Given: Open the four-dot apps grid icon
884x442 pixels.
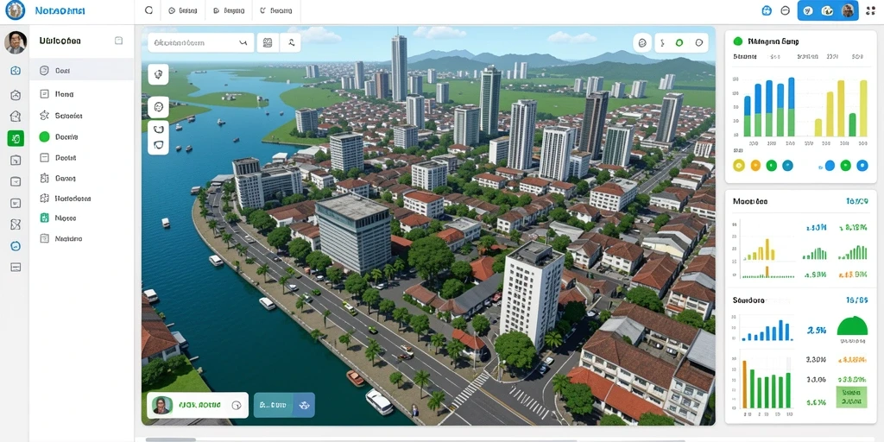Looking at the screenshot, I should 870,10.
